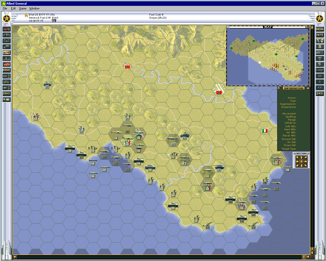Click the minimap overview of Sicily
326x261 pixels.
pyautogui.click(x=268, y=57)
